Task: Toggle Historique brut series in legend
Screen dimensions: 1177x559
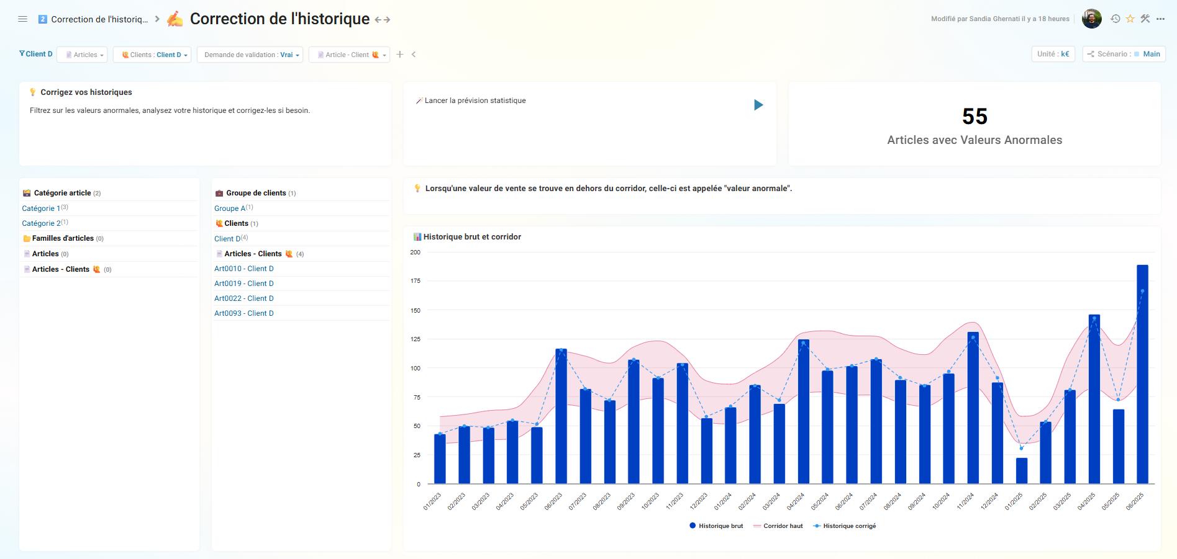Action: pos(716,526)
